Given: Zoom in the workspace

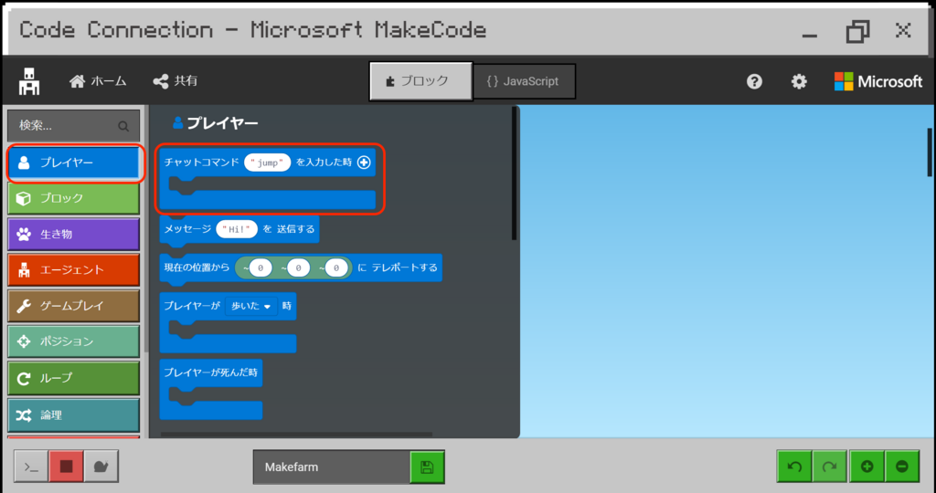Looking at the screenshot, I should click(867, 467).
